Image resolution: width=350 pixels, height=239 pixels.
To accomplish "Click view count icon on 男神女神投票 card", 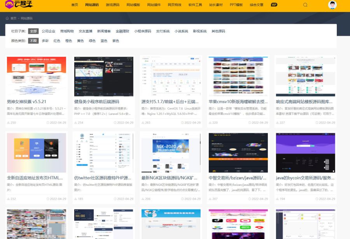I will click(9, 123).
